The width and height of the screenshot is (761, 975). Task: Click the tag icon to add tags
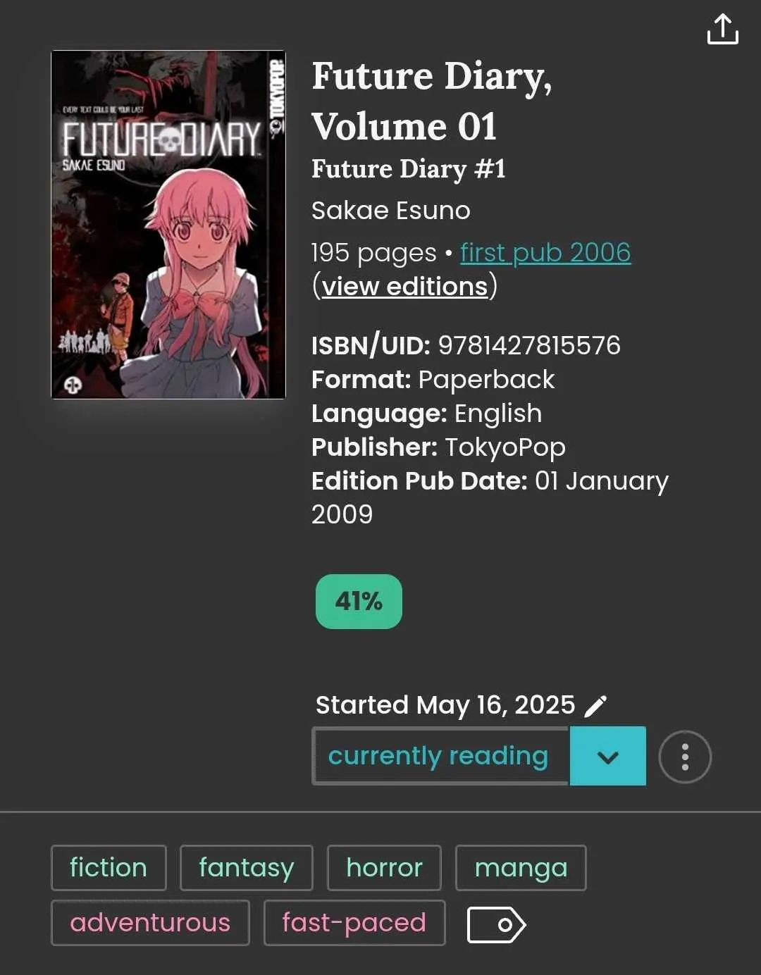(x=496, y=924)
